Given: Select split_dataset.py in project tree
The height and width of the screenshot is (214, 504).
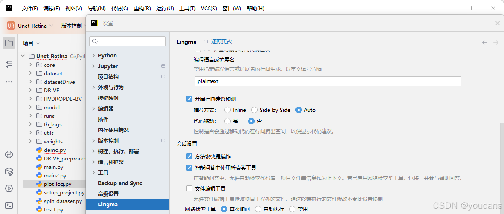Looking at the screenshot, I should [63, 201].
